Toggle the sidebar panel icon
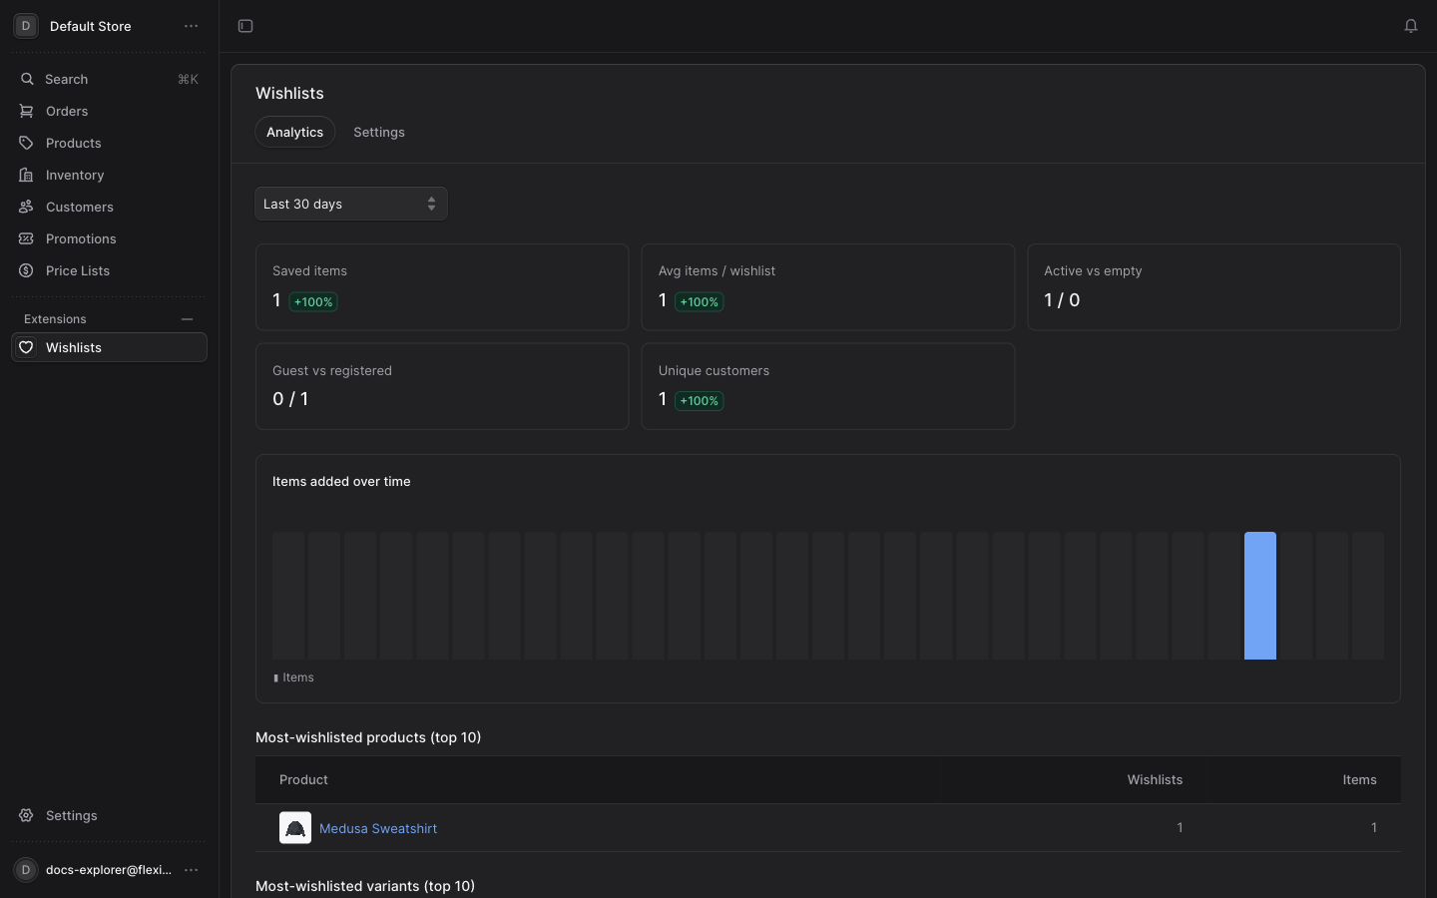The image size is (1437, 898). 245,26
